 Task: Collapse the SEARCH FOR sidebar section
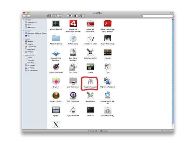(24, 55)
